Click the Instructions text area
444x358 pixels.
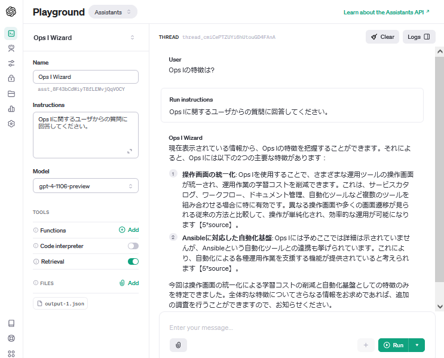[85, 135]
